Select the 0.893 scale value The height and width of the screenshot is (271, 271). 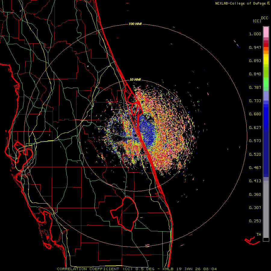(255, 61)
